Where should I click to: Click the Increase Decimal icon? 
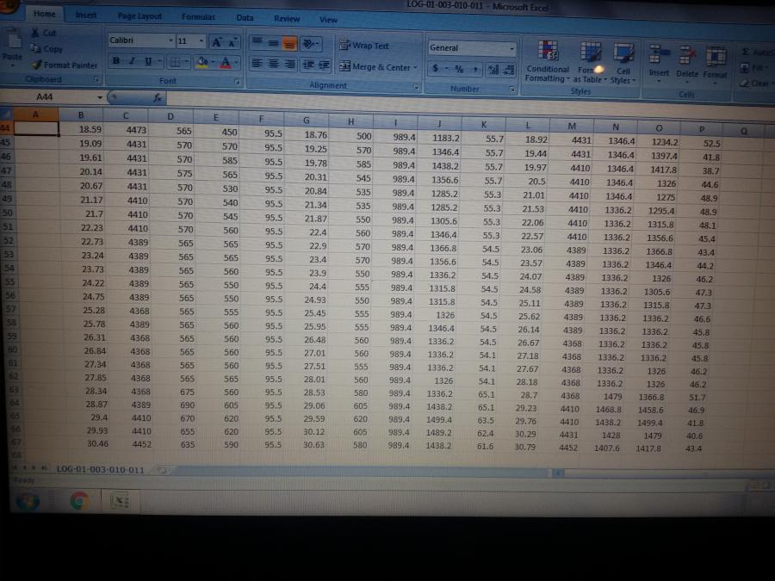click(x=492, y=67)
